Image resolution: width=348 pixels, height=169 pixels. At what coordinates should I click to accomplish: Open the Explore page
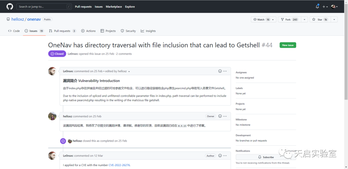click(x=130, y=7)
